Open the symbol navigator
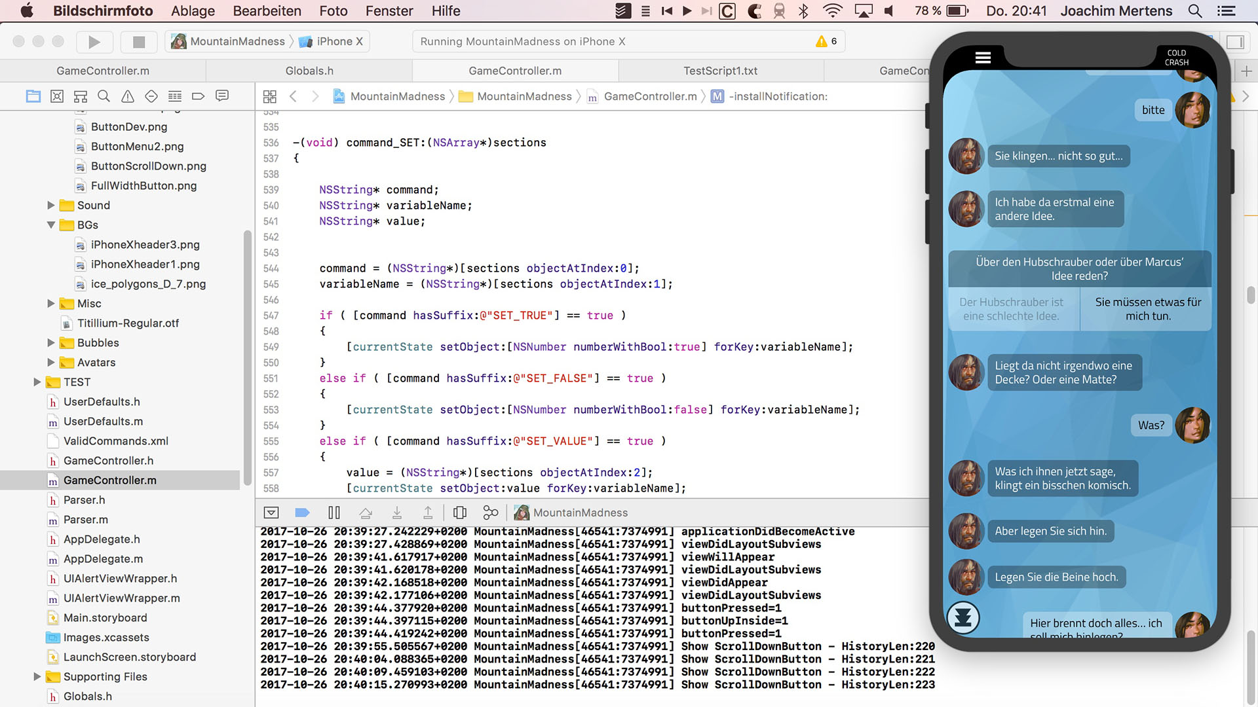This screenshot has height=707, width=1258. tap(81, 96)
